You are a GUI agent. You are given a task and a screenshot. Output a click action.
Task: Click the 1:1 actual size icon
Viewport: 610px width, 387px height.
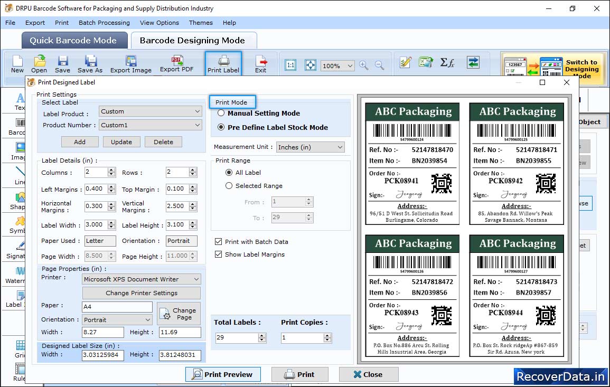290,65
